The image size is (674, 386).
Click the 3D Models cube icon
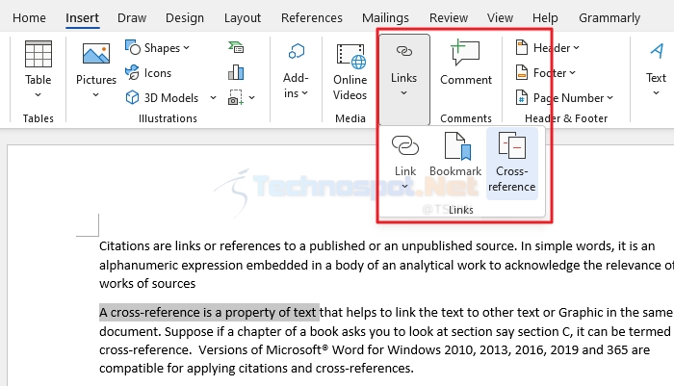(132, 97)
